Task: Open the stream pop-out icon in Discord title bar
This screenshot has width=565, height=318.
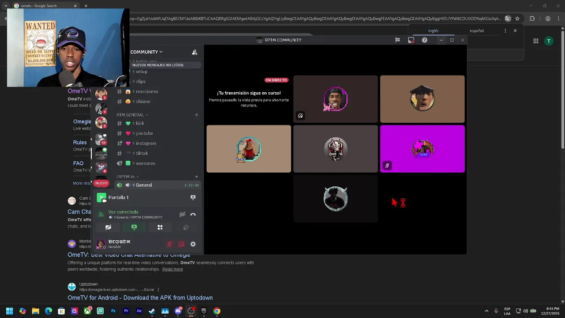Action: (411, 40)
